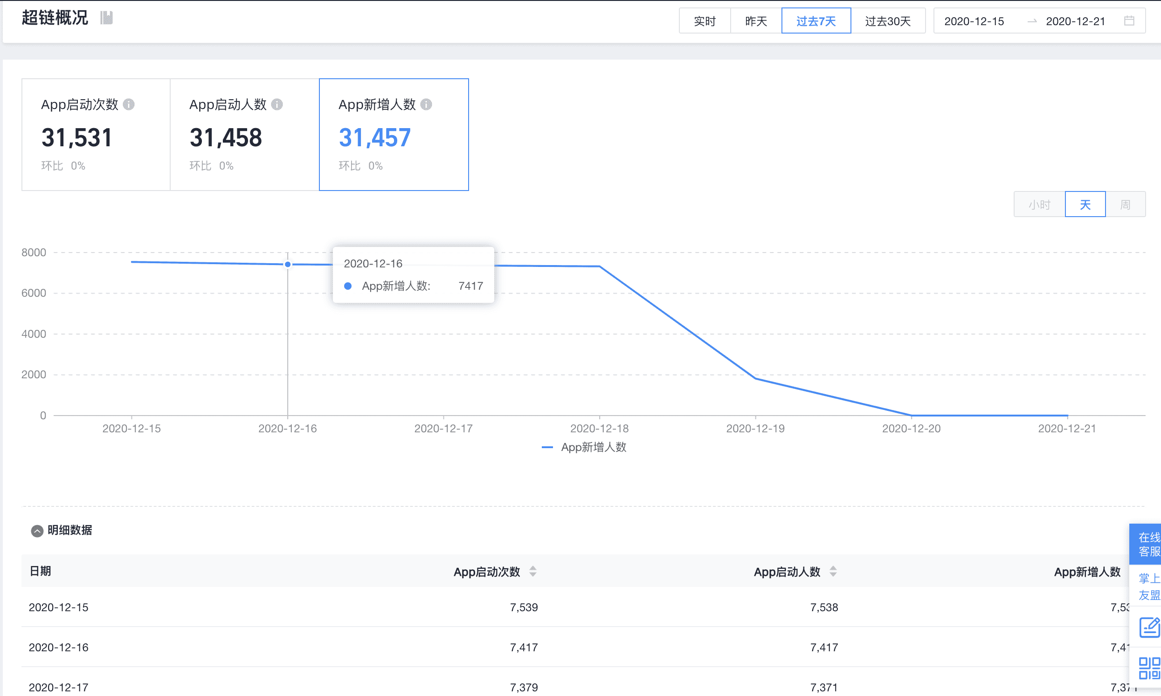
Task: Open 在线客服 support button
Action: tap(1145, 544)
